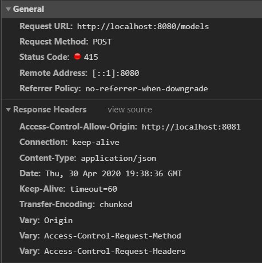The height and width of the screenshot is (263, 262).
Task: Collapse the General section triangle
Action: point(8,9)
